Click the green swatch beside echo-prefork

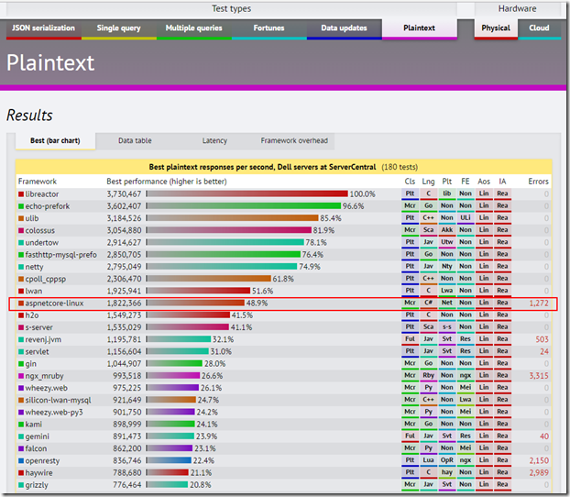(x=21, y=206)
